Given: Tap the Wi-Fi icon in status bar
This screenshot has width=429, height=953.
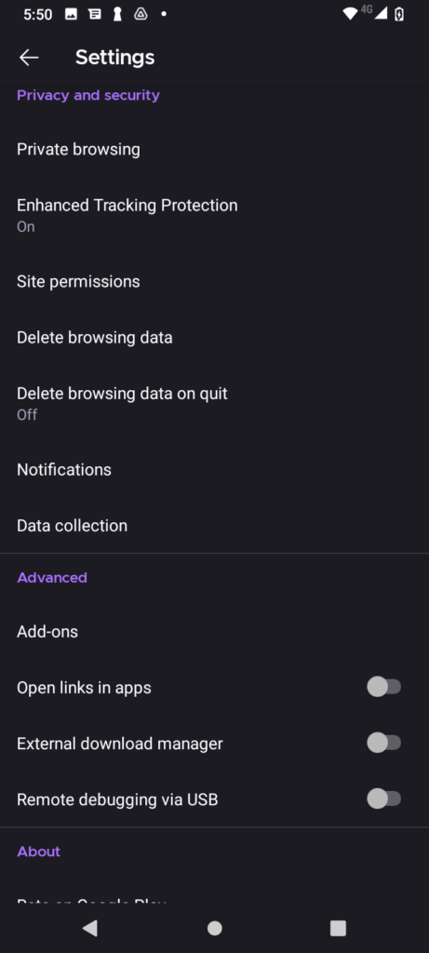Looking at the screenshot, I should click(350, 14).
